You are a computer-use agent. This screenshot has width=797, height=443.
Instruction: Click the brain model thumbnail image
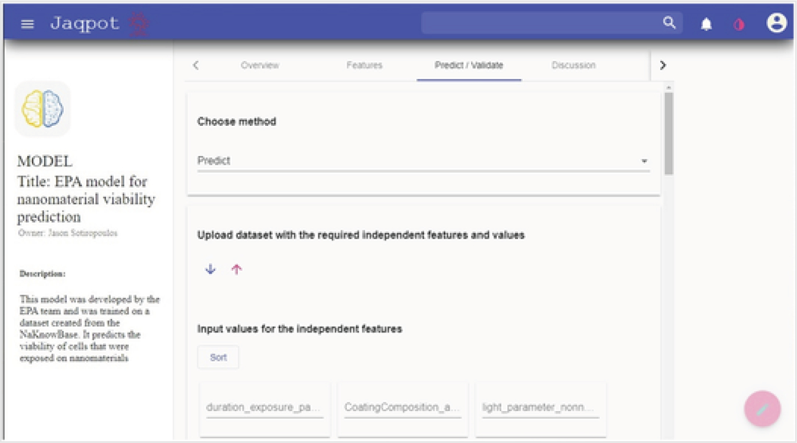(x=42, y=108)
